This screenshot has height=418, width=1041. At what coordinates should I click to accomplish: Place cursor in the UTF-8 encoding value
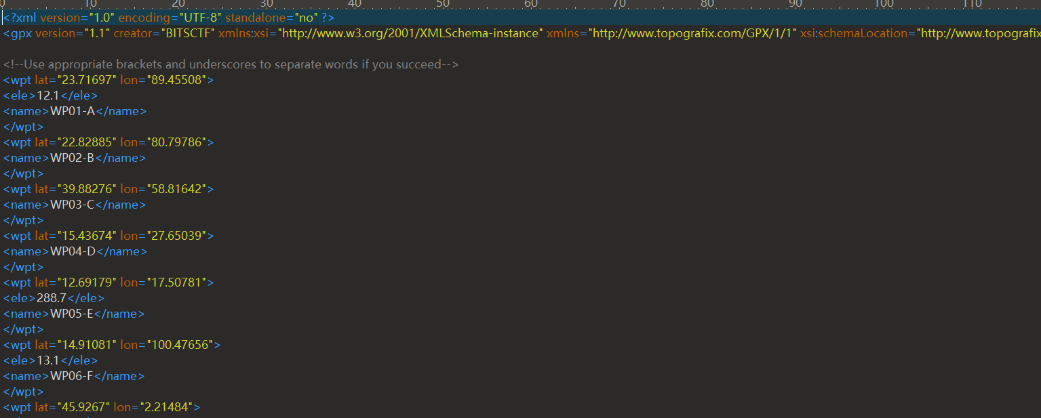tap(199, 18)
